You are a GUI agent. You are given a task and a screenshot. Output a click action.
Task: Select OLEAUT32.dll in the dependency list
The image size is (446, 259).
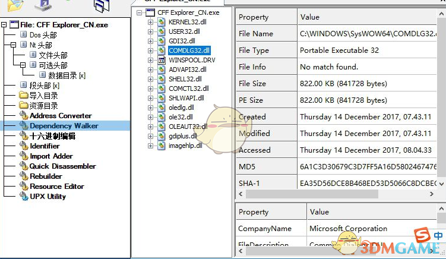pyautogui.click(x=188, y=127)
